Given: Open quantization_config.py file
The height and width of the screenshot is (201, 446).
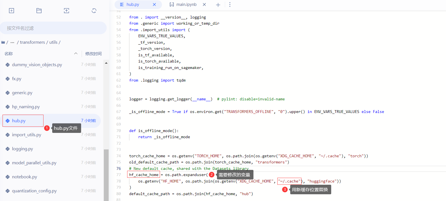Looking at the screenshot, I should [34, 191].
